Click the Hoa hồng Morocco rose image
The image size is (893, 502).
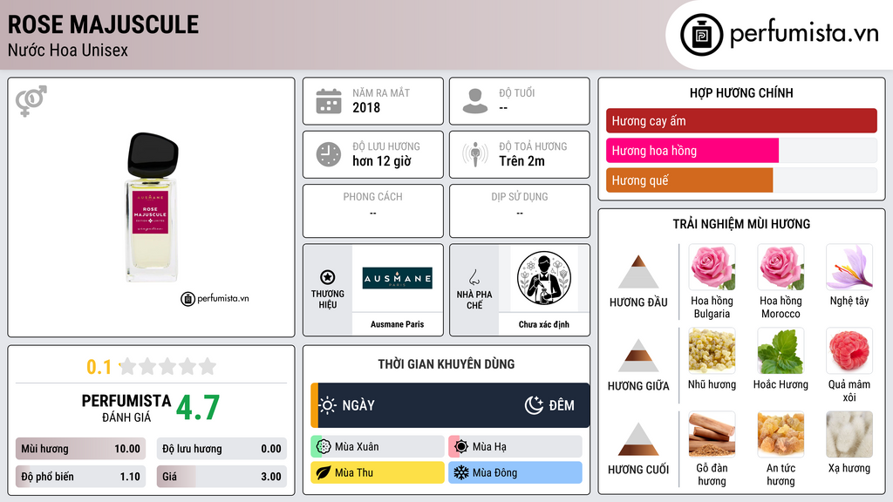click(x=781, y=267)
